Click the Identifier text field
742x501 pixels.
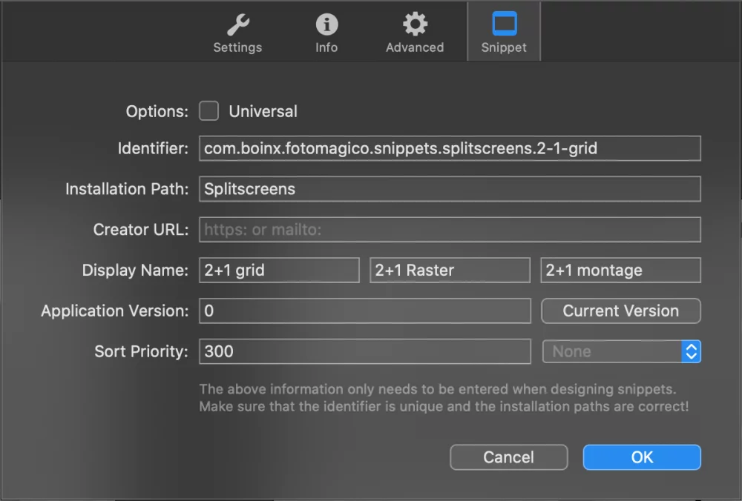450,148
